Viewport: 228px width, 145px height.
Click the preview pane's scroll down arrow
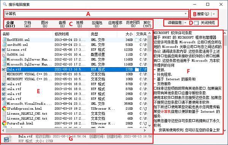[x=225, y=130]
